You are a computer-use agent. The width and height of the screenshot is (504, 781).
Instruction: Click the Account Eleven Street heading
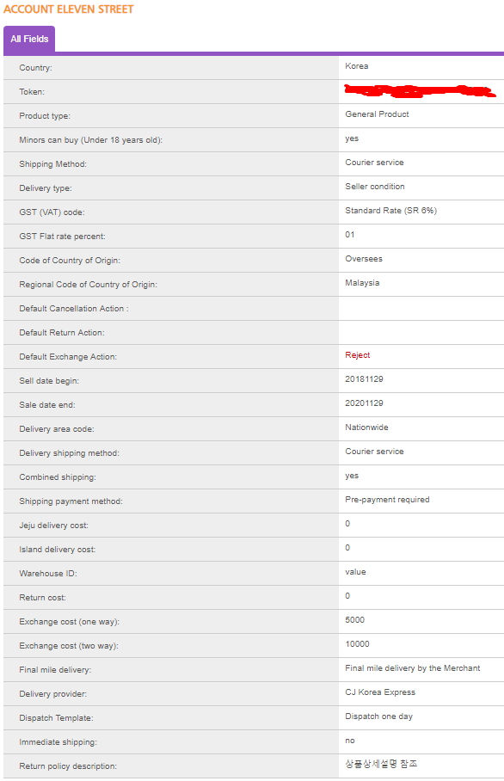click(69, 9)
